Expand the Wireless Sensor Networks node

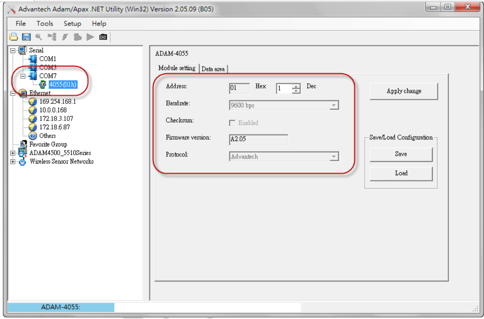click(x=13, y=161)
